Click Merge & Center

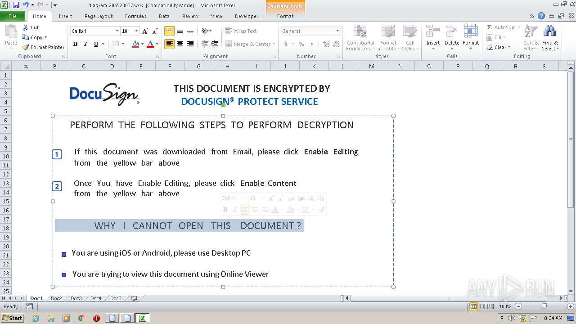pyautogui.click(x=247, y=44)
